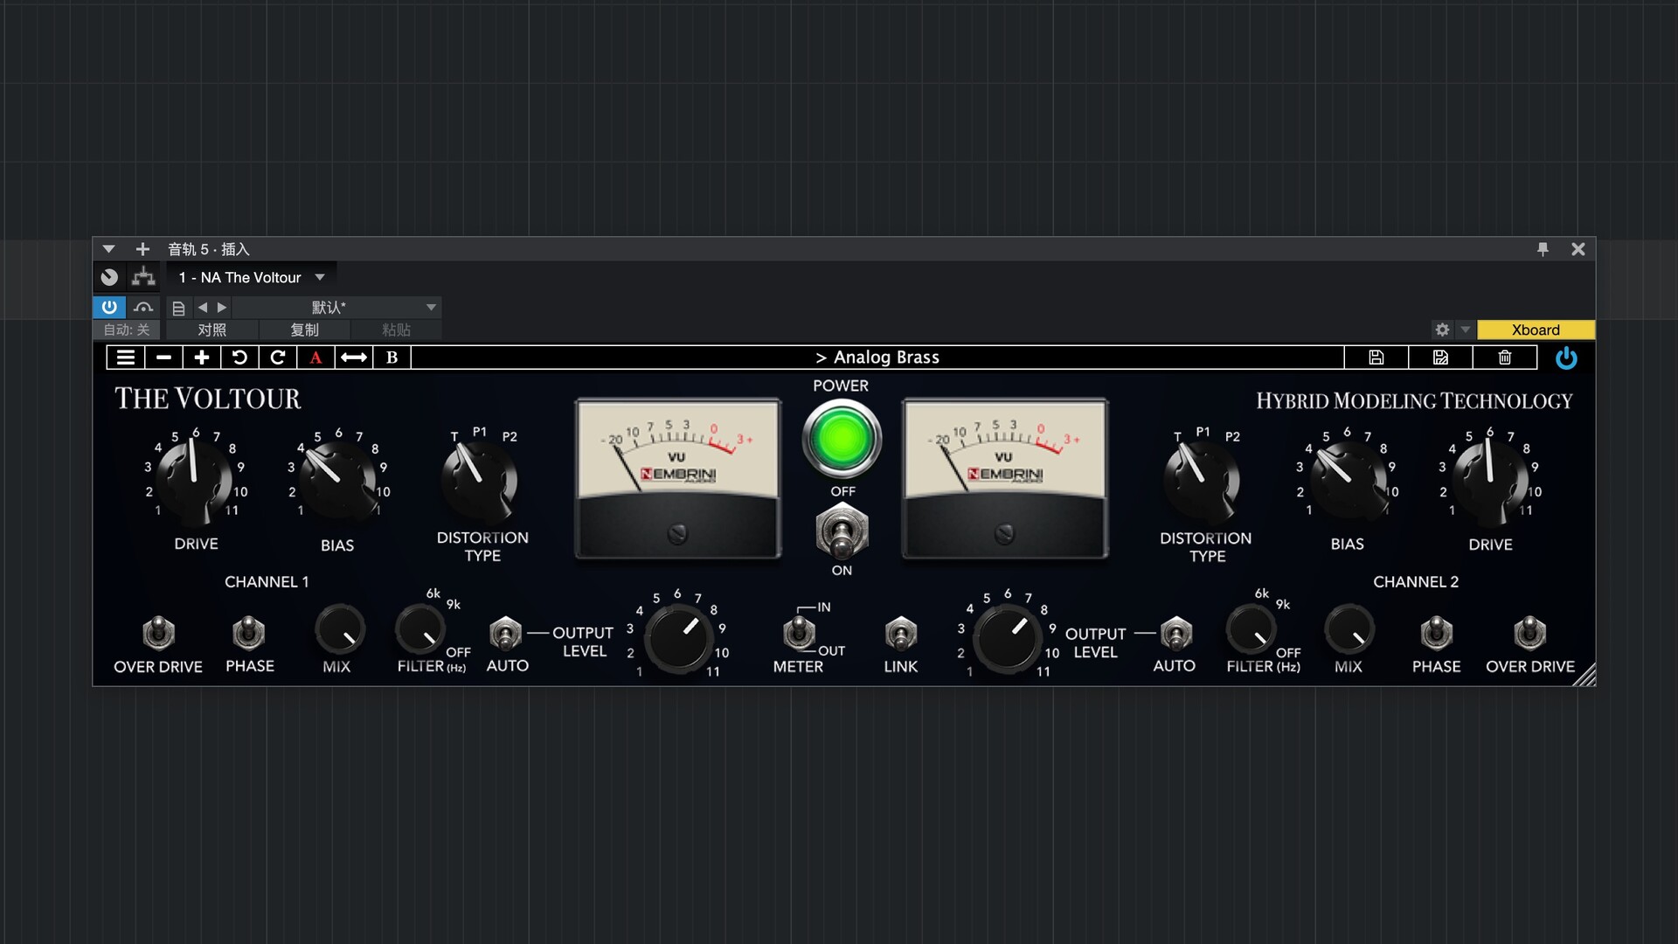The height and width of the screenshot is (944, 1678).
Task: Open the NA The Voltour plugin selector dropdown
Action: [x=252, y=277]
